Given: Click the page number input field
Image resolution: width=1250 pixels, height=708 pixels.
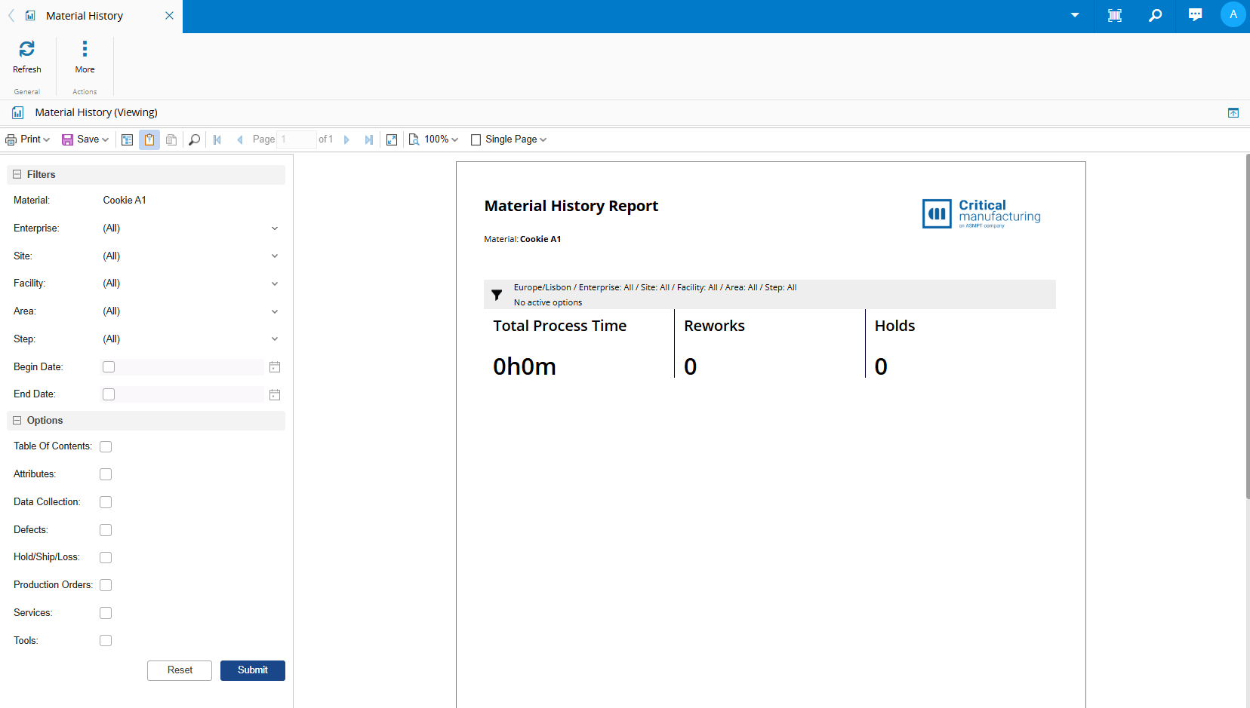Looking at the screenshot, I should [297, 139].
